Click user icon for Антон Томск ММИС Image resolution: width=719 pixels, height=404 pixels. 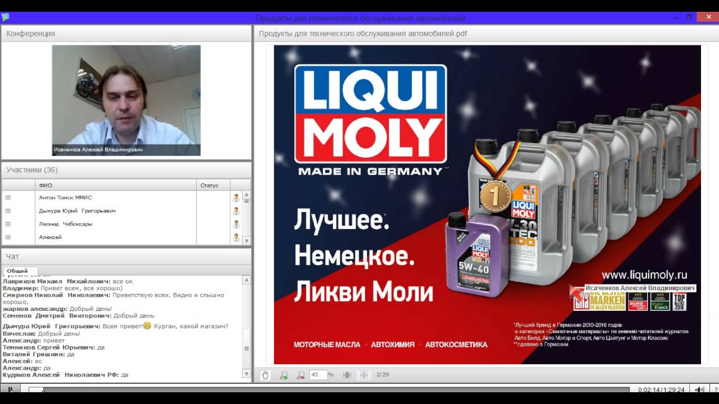[x=236, y=198]
